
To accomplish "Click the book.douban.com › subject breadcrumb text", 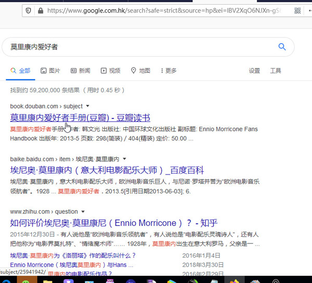I will (x=46, y=106).
